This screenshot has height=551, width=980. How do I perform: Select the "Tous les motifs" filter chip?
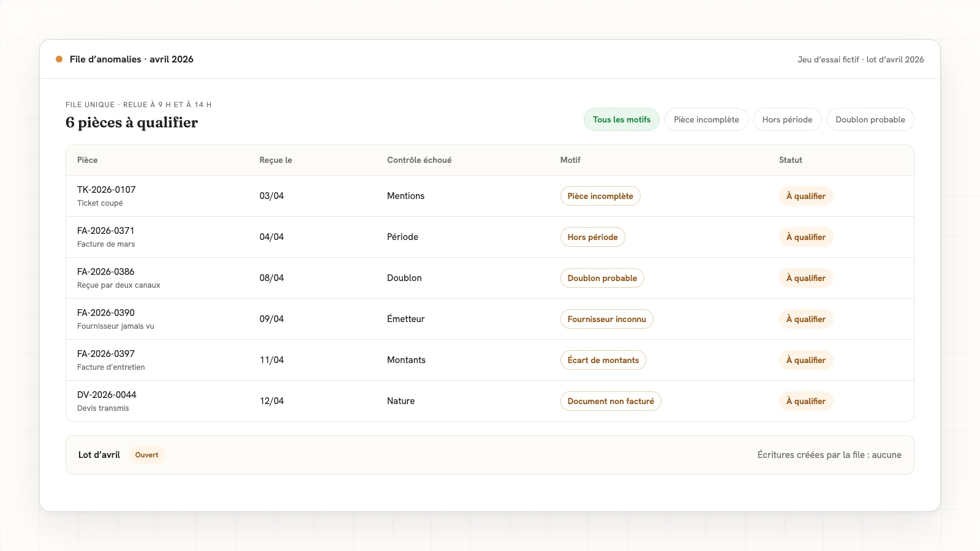621,119
